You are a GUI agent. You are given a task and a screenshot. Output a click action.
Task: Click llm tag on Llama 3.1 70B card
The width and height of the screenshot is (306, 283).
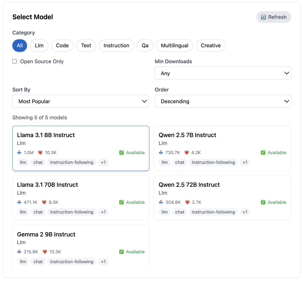[x=23, y=212]
